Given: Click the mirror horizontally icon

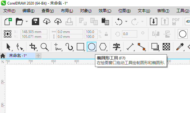Looking at the screenshot, I should (156, 34).
